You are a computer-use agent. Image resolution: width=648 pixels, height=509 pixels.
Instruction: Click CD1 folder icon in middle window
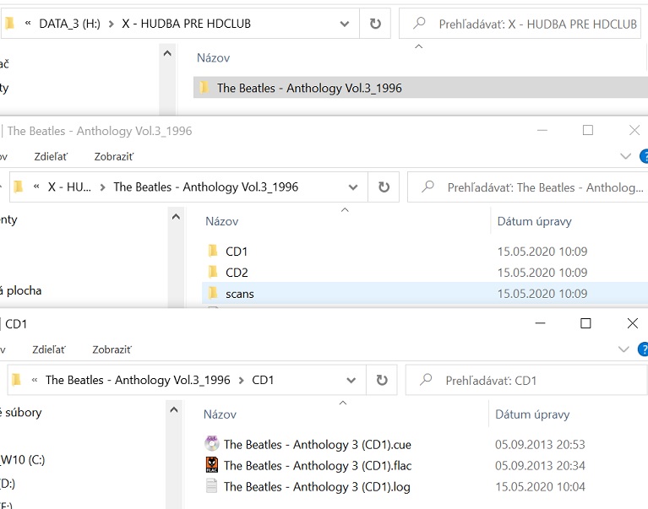pyautogui.click(x=213, y=251)
